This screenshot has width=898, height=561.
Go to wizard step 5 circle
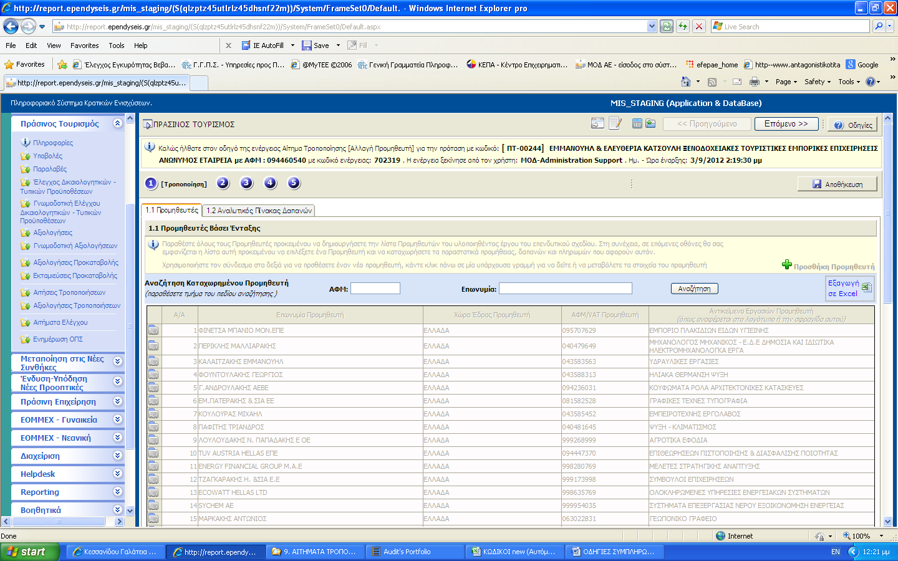pyautogui.click(x=294, y=183)
